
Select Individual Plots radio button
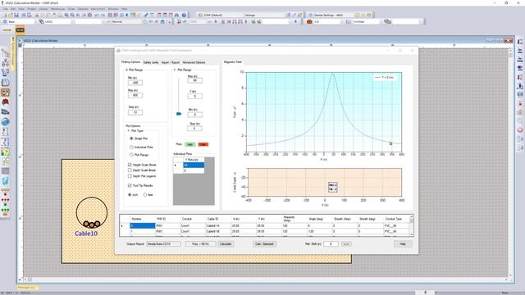pos(131,147)
